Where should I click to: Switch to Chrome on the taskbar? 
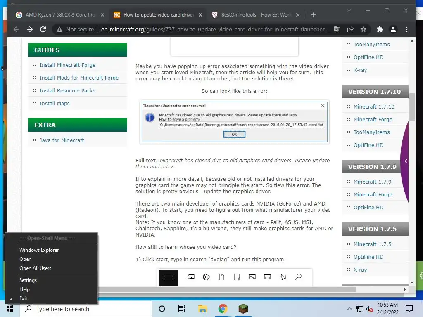(x=223, y=309)
